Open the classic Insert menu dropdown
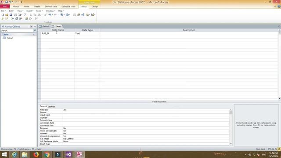 point(29,11)
